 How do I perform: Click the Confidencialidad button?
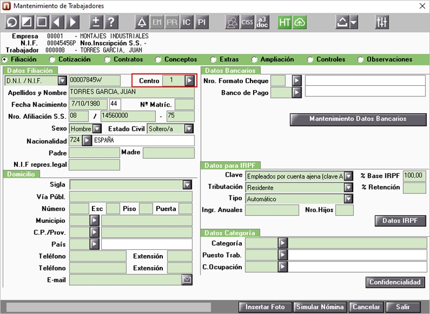point(395,282)
